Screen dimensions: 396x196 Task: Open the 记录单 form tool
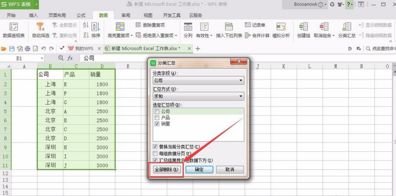(255, 25)
